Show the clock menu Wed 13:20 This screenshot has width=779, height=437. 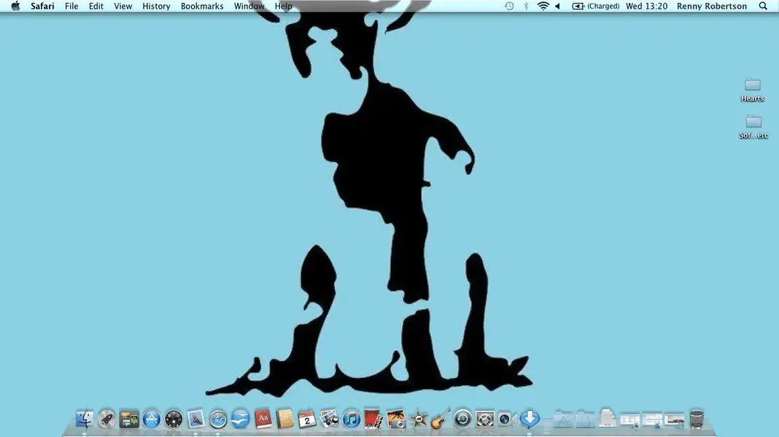point(645,6)
